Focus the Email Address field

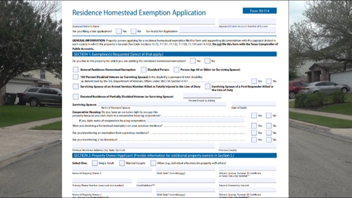(x=176, y=180)
